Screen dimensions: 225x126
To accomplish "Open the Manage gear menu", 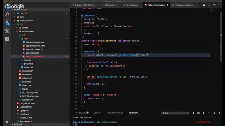I will coord(7,122).
